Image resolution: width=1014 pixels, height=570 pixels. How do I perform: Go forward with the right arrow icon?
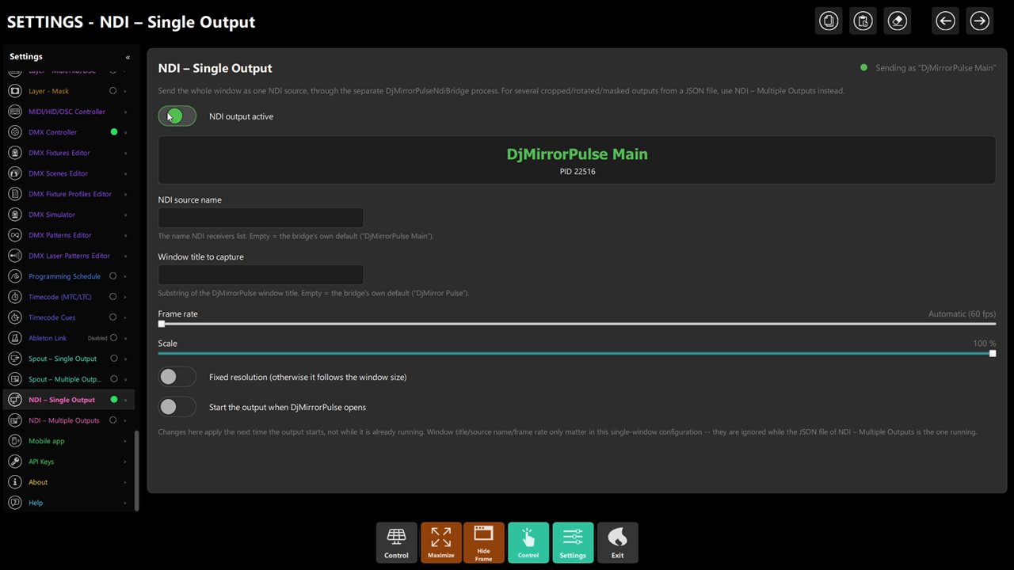[979, 21]
